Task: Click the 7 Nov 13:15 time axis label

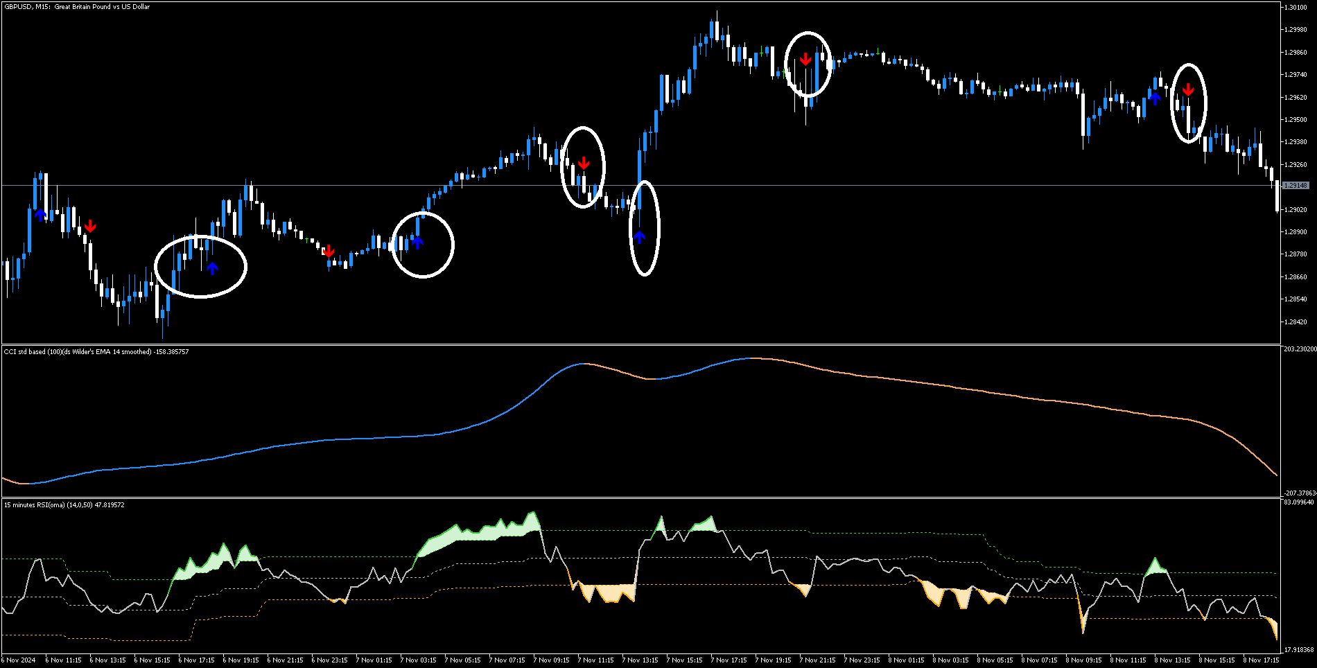Action: point(640,660)
